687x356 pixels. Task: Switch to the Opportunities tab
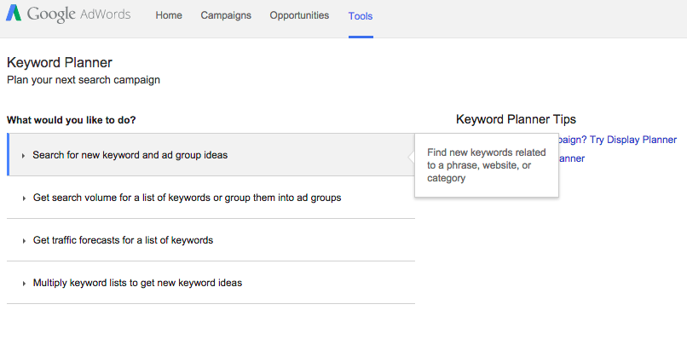[299, 15]
